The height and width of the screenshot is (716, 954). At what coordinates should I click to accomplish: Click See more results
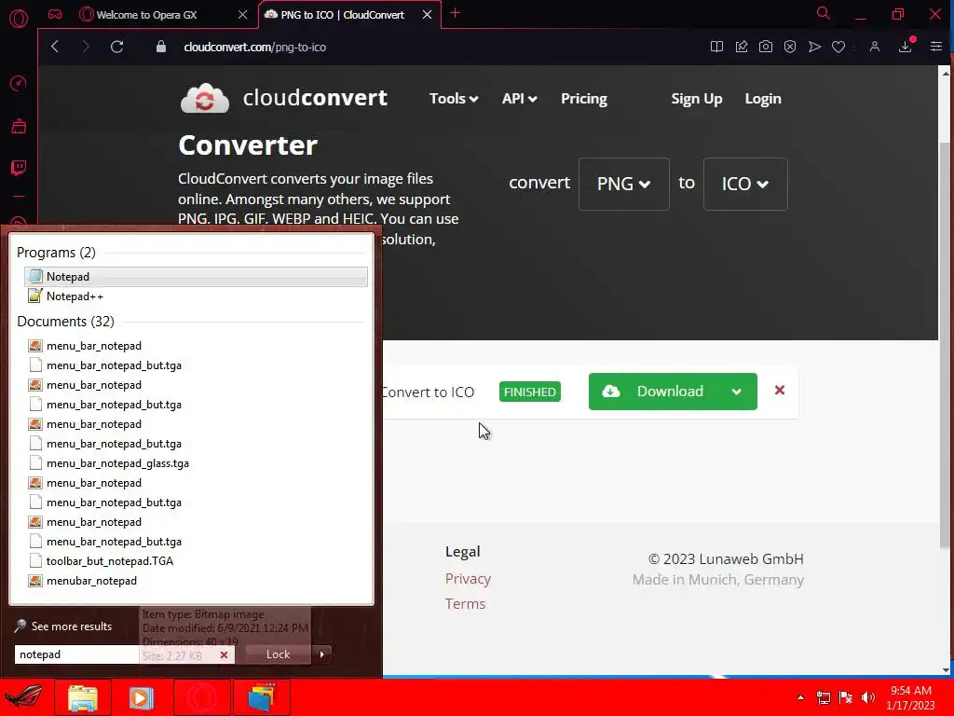[63, 626]
